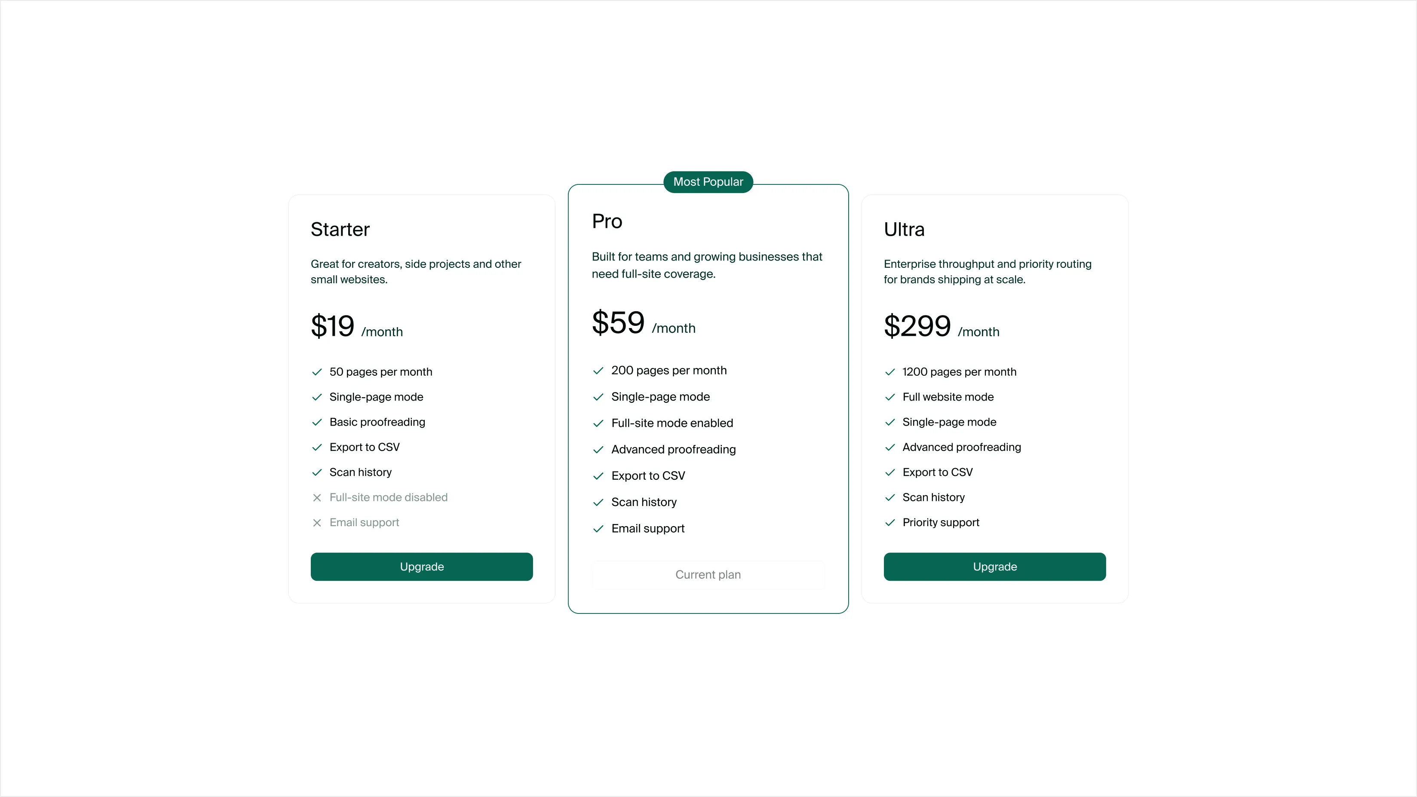Click X icon beside Full-site mode disabled

[x=317, y=498]
